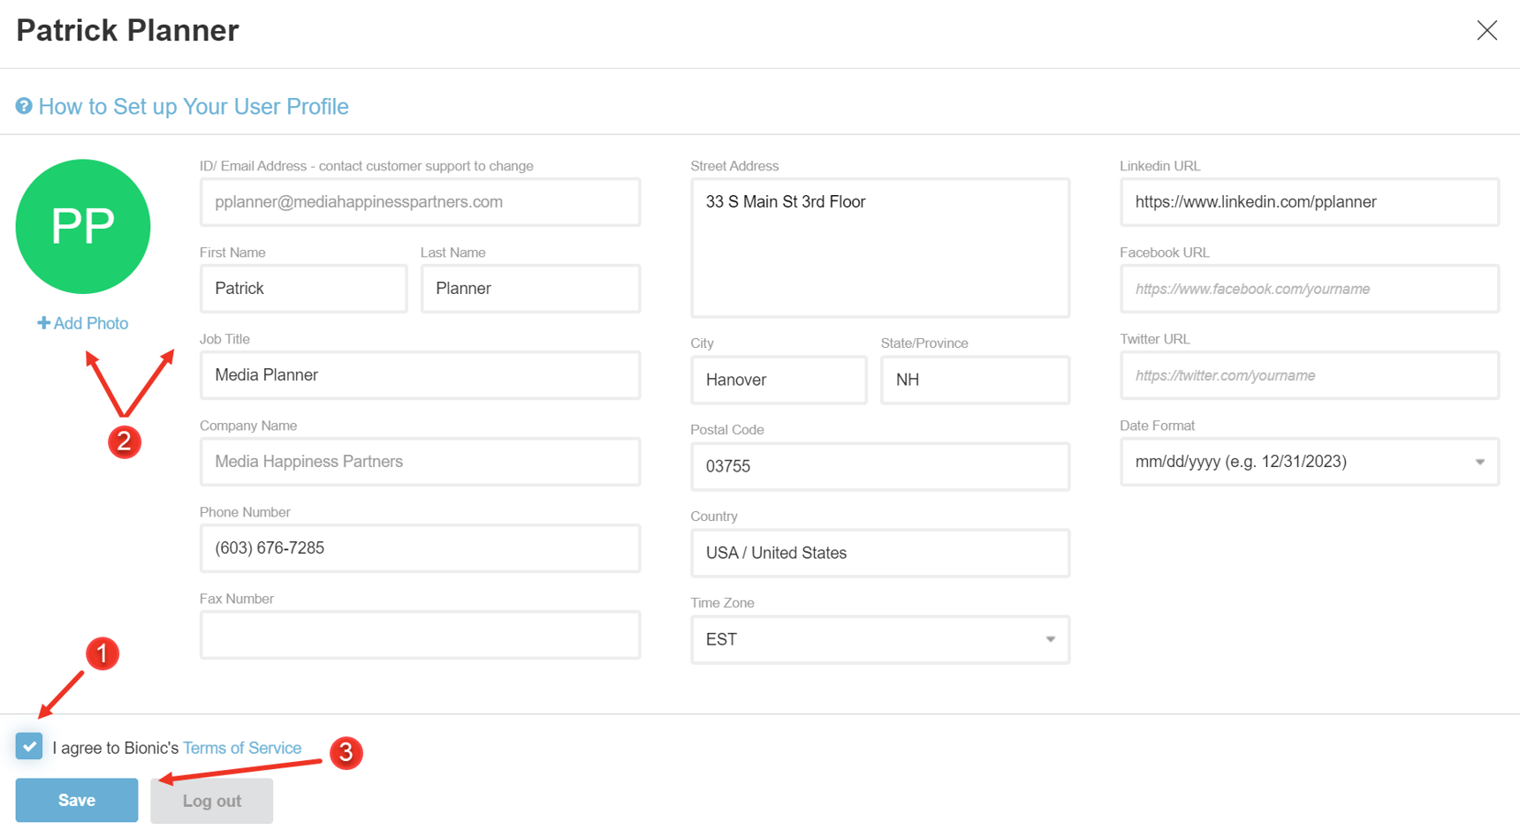Click the Linkedin URL field

[1310, 202]
